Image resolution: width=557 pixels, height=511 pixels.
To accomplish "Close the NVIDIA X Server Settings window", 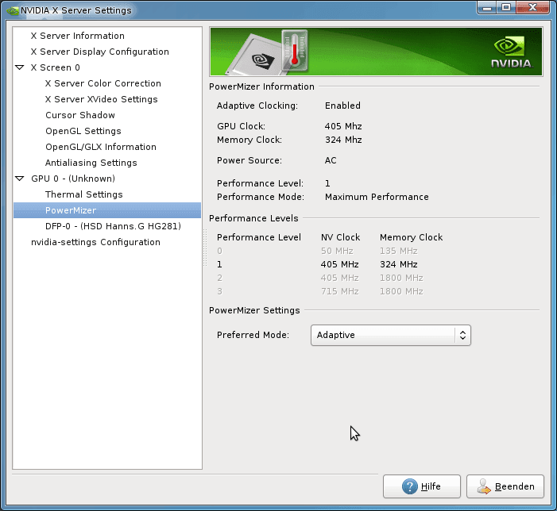I will [532, 7].
